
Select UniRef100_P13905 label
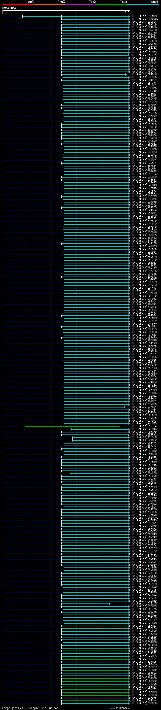pos(144,52)
